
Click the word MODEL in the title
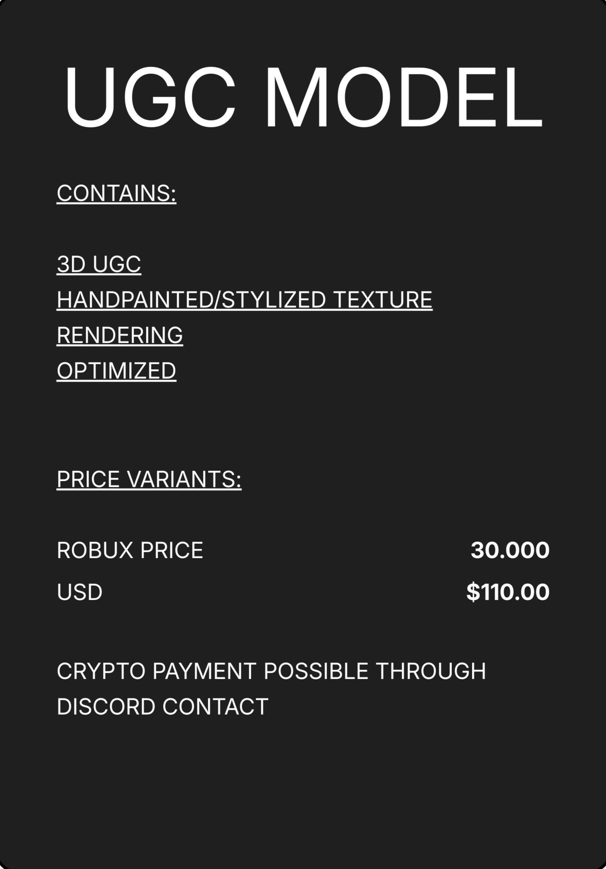pos(403,97)
